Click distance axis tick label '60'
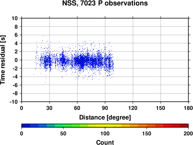 [77, 108]
